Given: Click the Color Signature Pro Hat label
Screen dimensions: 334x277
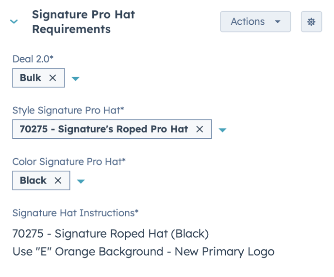Looking at the screenshot, I should point(69,162).
